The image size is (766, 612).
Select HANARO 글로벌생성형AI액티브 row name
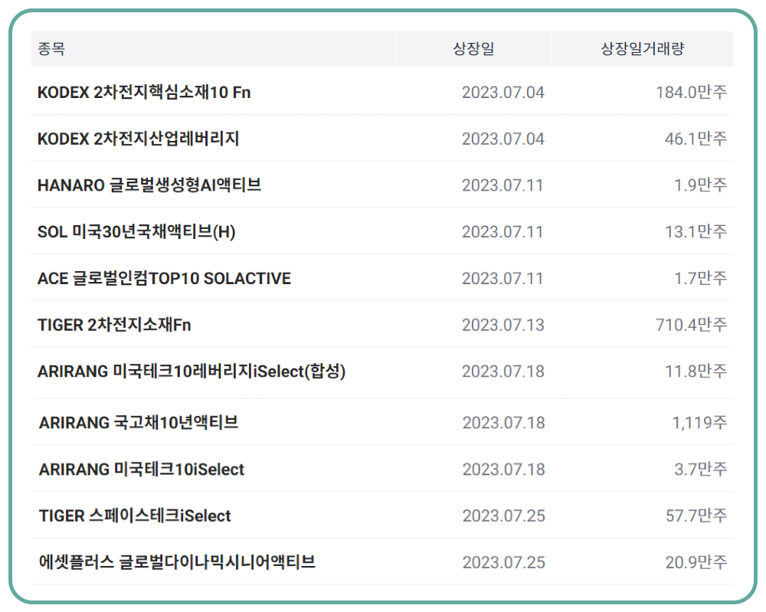point(149,185)
